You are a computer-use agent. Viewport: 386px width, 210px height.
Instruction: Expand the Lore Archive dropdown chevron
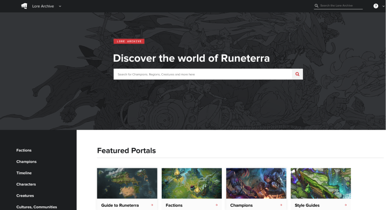[x=60, y=6]
